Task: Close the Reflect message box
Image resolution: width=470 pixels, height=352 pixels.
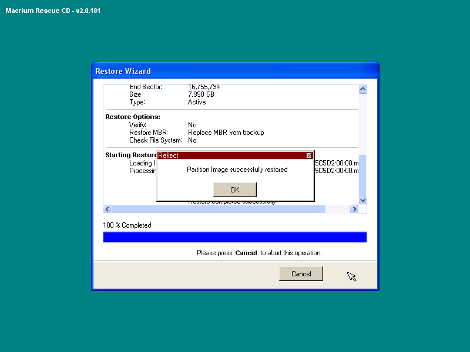Action: [309, 155]
